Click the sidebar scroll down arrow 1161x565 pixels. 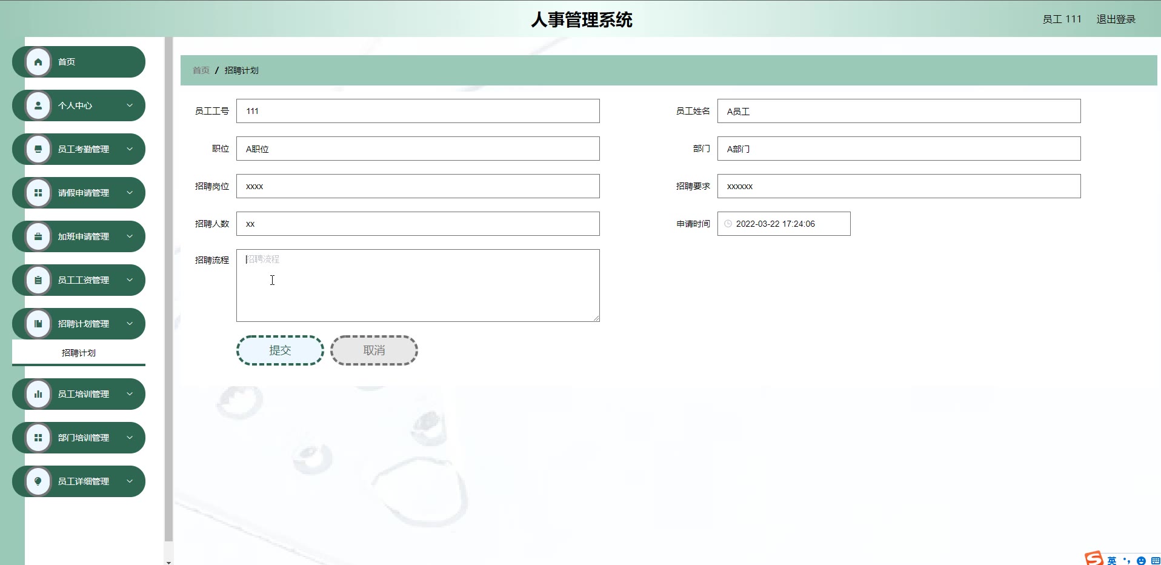[168, 562]
